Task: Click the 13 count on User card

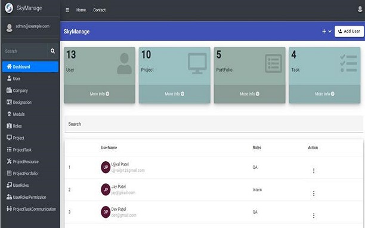Action: tap(71, 55)
